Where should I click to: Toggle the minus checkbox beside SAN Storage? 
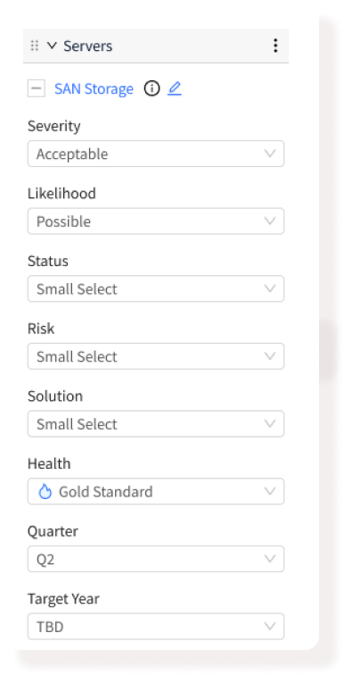click(37, 88)
